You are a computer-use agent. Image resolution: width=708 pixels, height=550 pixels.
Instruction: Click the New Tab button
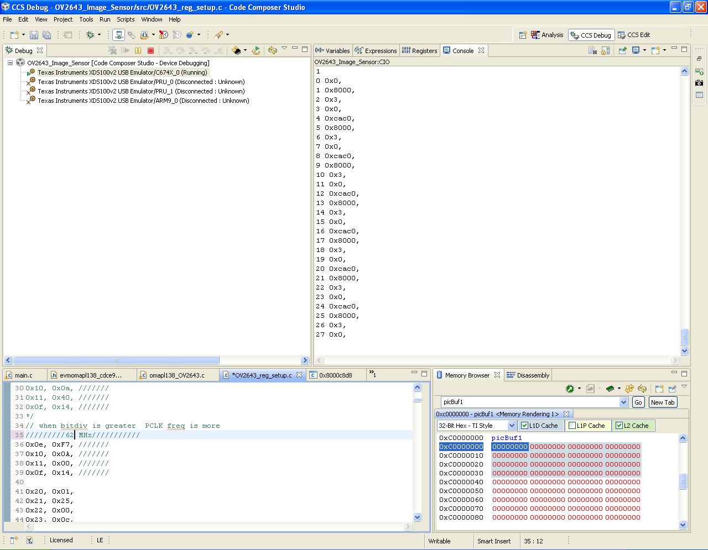point(663,402)
